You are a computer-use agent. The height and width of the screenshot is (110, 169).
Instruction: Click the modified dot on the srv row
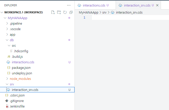tap(69, 84)
